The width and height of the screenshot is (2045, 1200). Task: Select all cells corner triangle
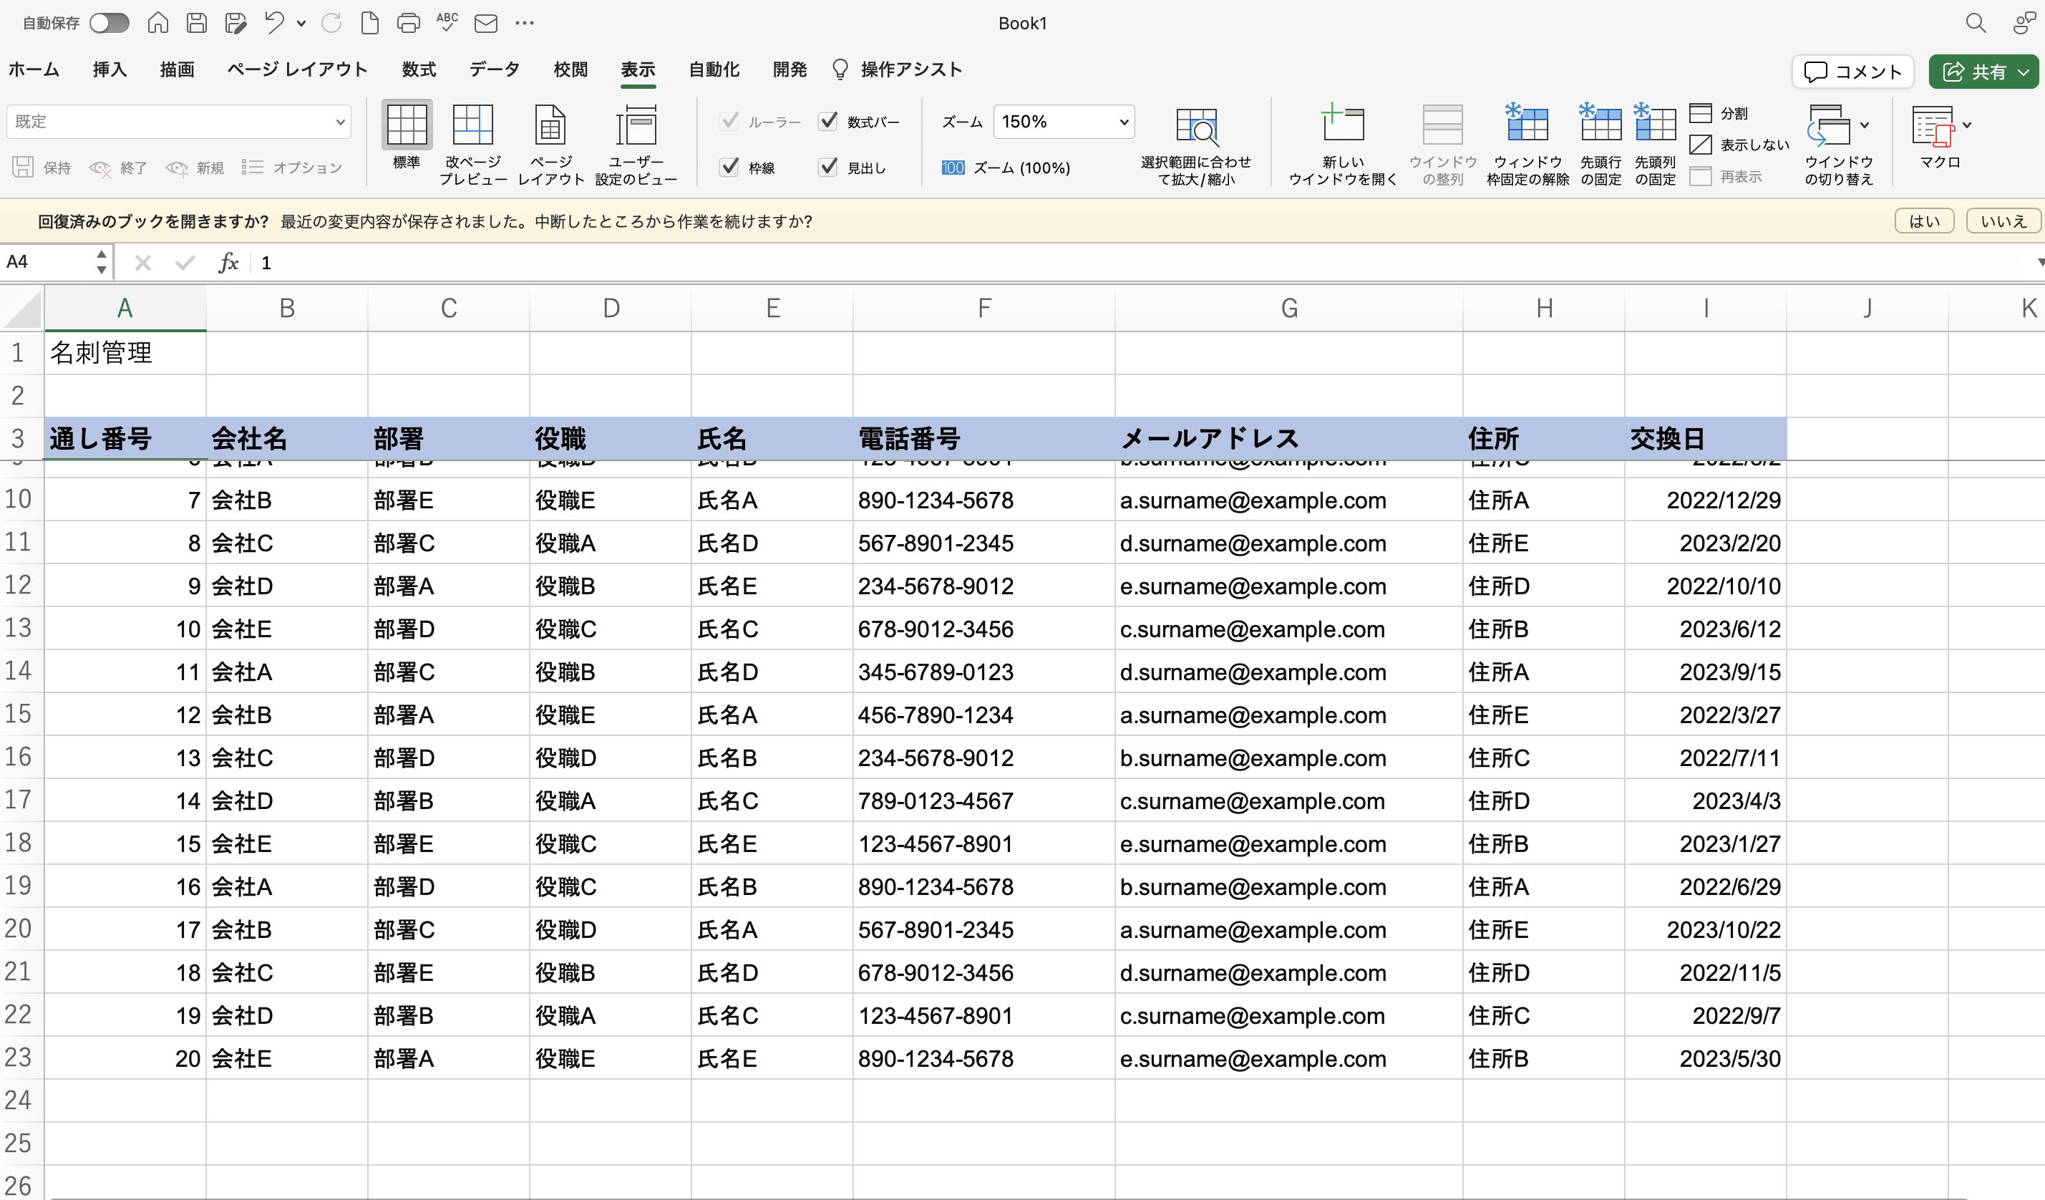coord(22,309)
